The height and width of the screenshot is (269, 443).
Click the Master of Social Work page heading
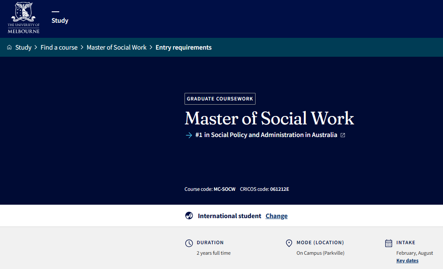[x=269, y=118]
